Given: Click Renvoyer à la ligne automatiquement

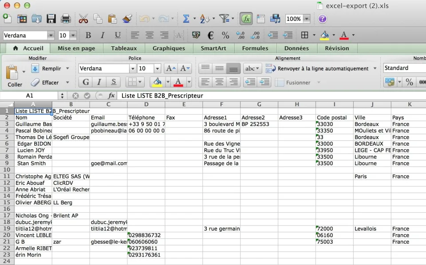Looking at the screenshot, I should [323, 68].
